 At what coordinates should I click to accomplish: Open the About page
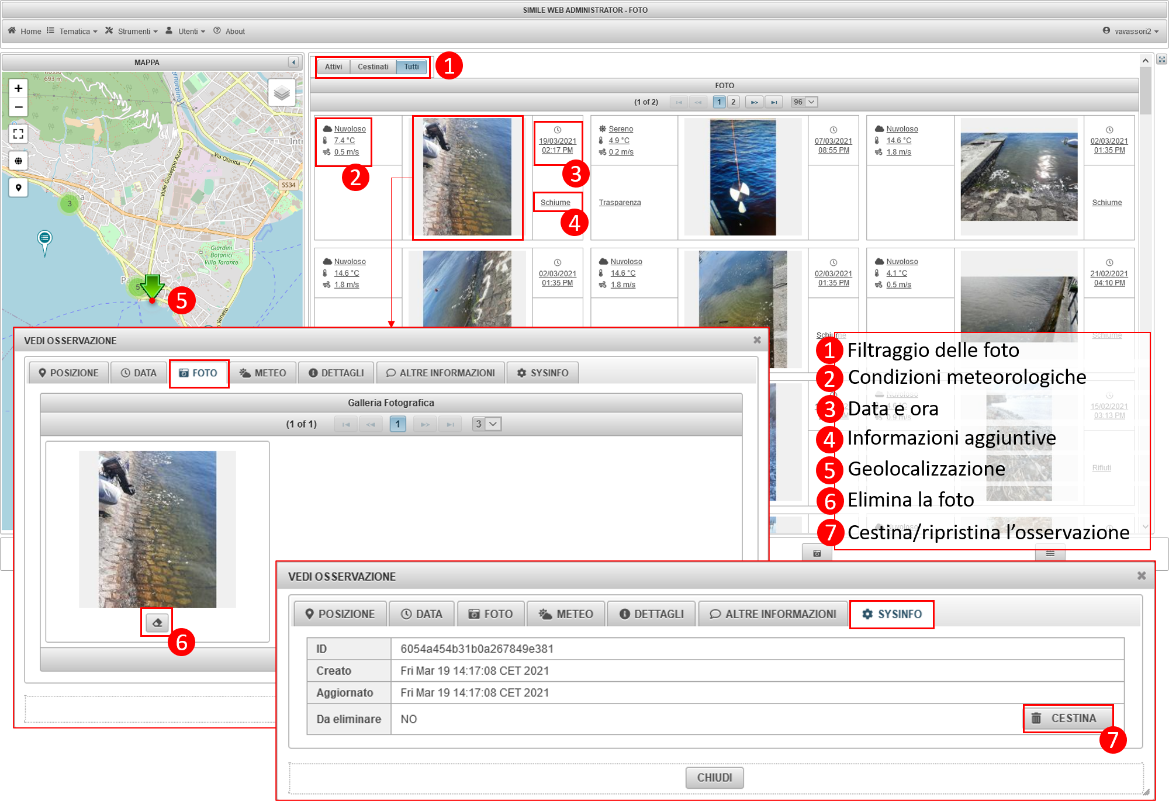coord(229,31)
